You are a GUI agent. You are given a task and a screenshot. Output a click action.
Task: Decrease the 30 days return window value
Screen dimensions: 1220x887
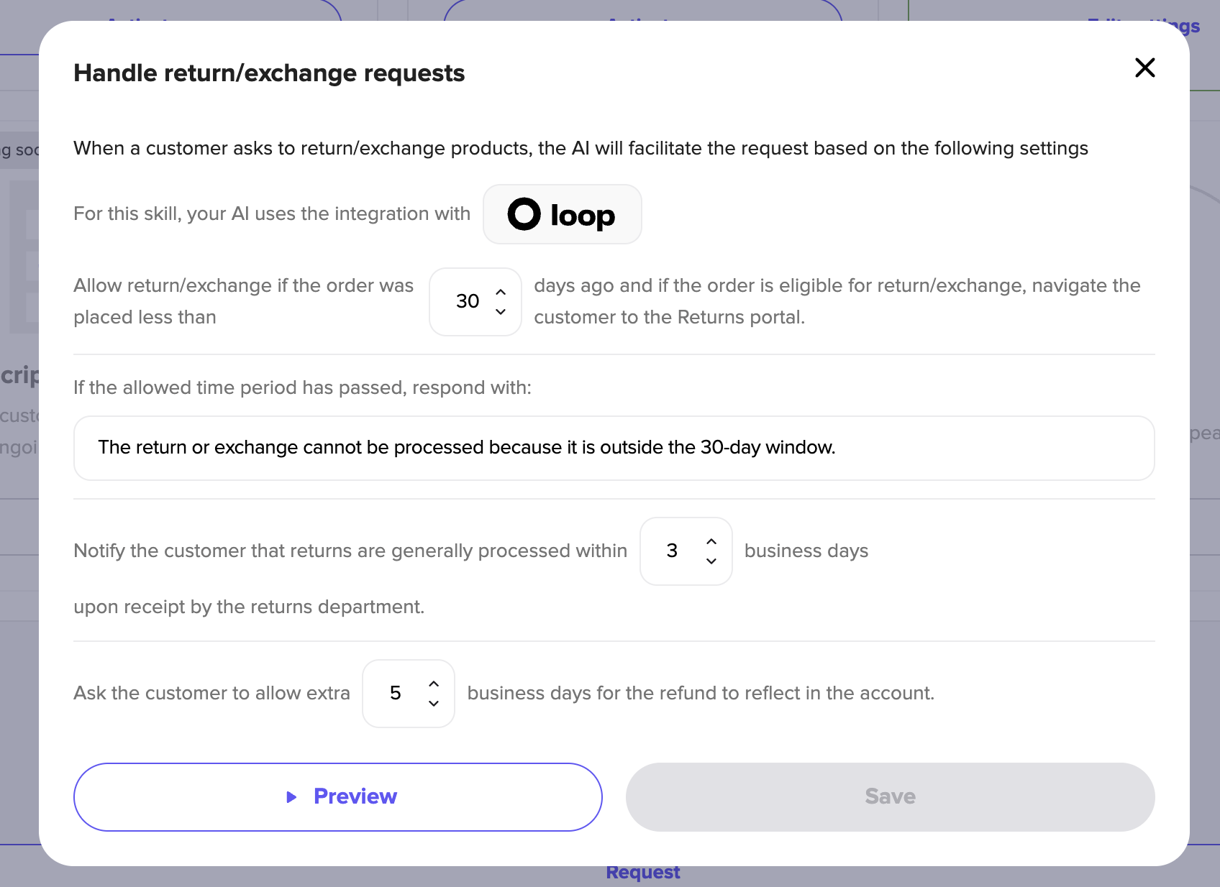pyautogui.click(x=501, y=311)
